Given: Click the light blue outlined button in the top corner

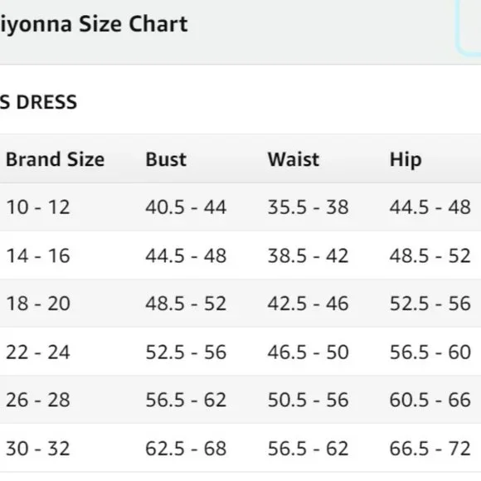Looking at the screenshot, I should point(469,27).
